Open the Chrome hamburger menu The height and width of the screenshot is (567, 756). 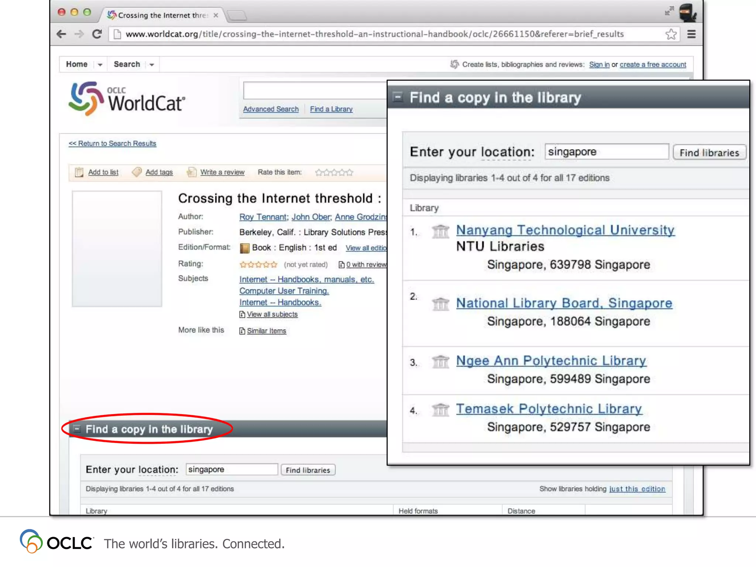(691, 34)
